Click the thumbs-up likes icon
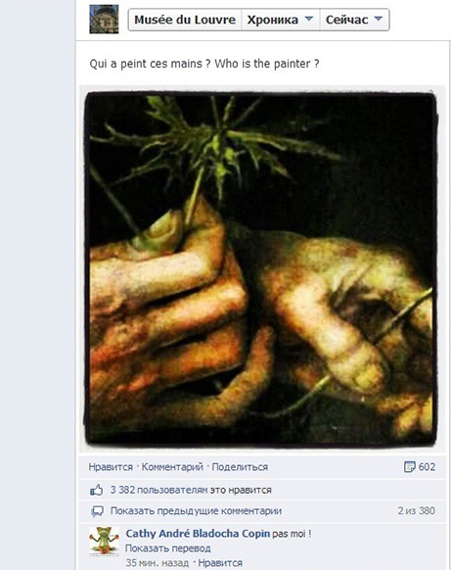Image resolution: width=451 pixels, height=570 pixels. pyautogui.click(x=96, y=490)
